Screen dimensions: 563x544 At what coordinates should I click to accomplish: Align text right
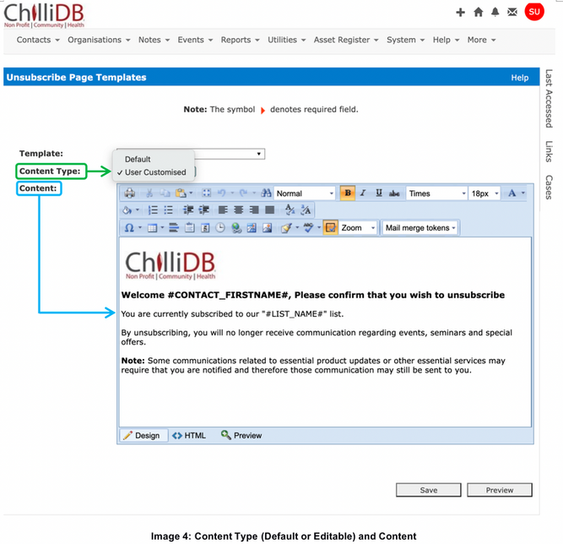pos(254,210)
